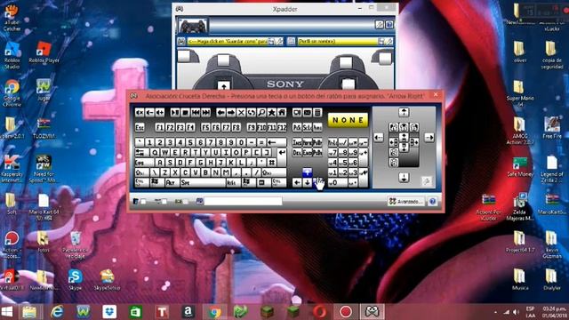Select mouse move up arrow
569x320 pixels.
(404, 112)
